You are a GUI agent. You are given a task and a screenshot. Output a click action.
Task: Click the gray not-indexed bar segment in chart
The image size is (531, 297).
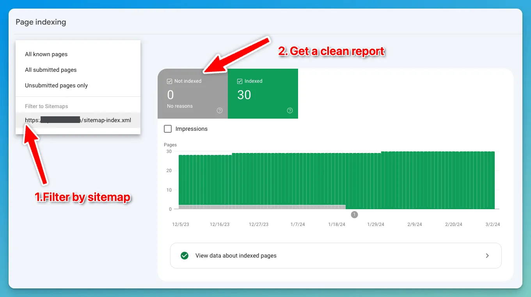(x=261, y=207)
